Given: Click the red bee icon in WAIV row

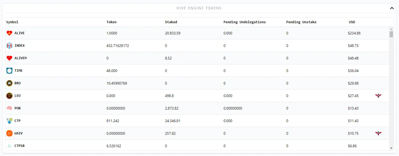Looking at the screenshot, I should click(x=378, y=133).
